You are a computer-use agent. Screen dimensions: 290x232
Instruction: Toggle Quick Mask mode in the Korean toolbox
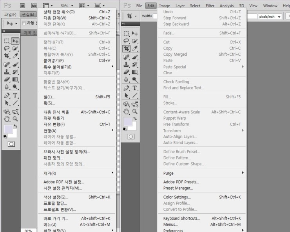(x=11, y=144)
